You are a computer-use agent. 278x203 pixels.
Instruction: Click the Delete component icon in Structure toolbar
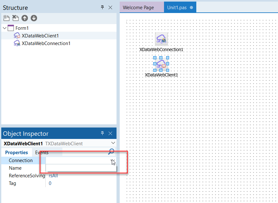click(16, 18)
